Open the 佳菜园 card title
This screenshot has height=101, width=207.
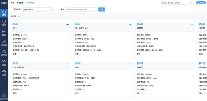[x=140, y=28]
